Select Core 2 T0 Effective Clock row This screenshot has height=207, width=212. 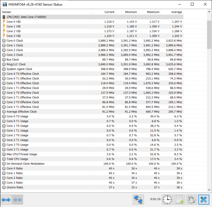(x=92, y=93)
